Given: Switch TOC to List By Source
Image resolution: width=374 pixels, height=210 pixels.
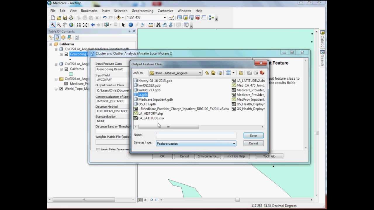Looking at the screenshot, I should pos(57,37).
